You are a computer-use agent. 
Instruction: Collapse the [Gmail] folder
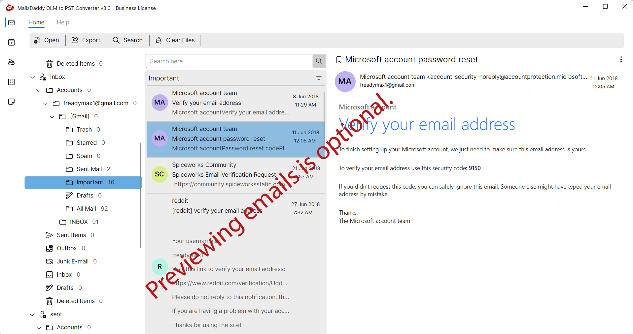coord(52,116)
